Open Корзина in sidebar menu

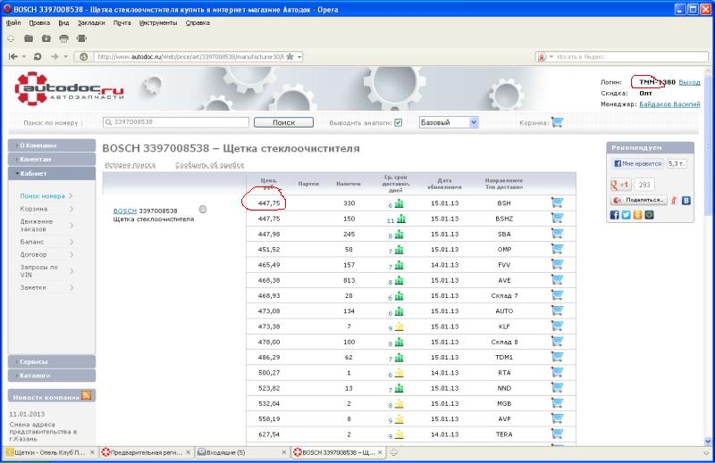click(34, 209)
